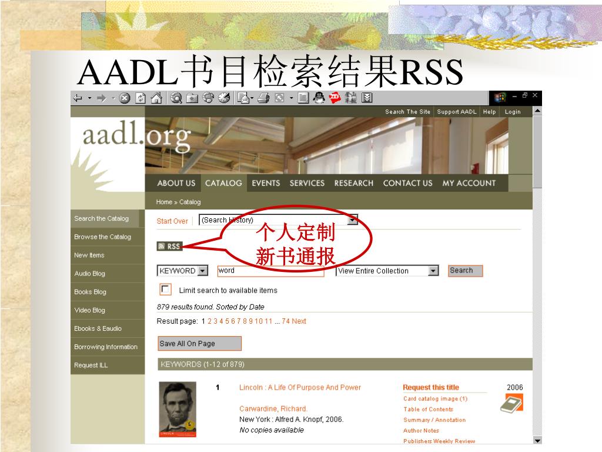This screenshot has height=452, width=602.
Task: Open the browser Search magnifier icon
Action: (x=176, y=98)
